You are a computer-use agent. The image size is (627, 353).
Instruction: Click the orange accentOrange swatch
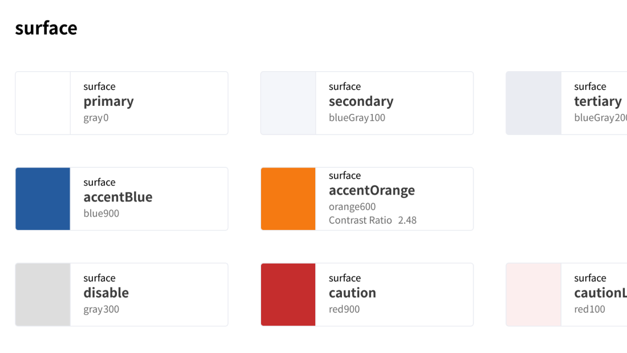click(288, 199)
